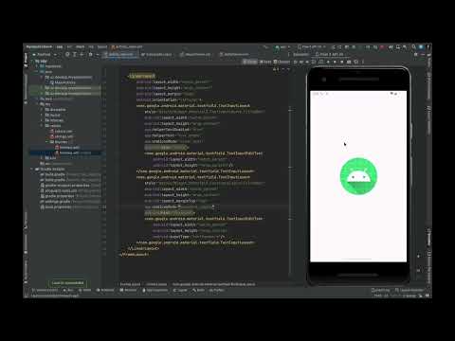Click Search Everywhere magnifier icon
The width and height of the screenshot is (455, 341).
(x=413, y=47)
